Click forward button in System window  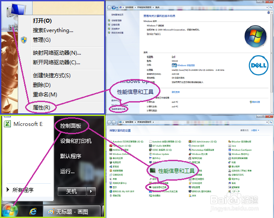tap(114, 7)
